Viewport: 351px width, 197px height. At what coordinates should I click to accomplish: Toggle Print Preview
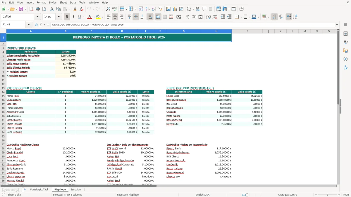click(x=44, y=9)
